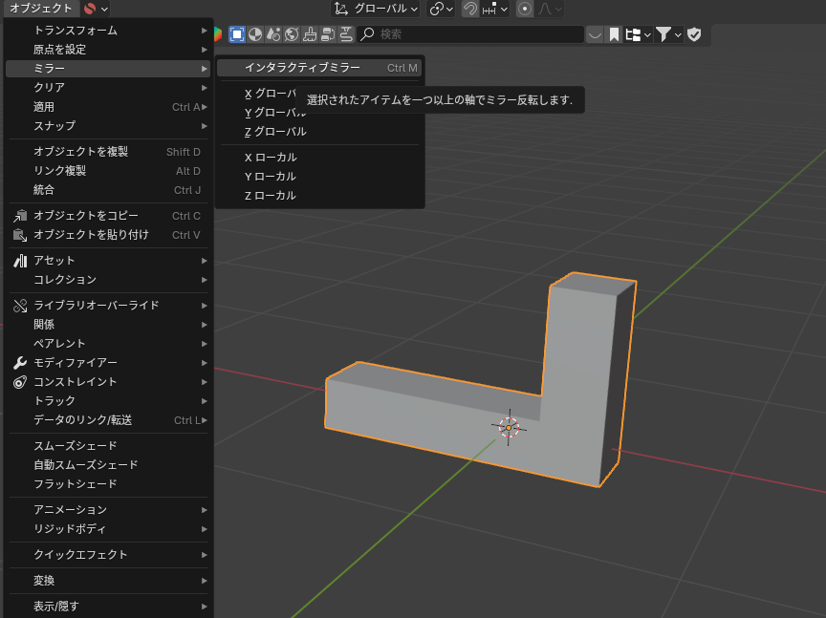Click the blue highlighted square filter icon
Viewport: 826px width, 618px height.
237,34
